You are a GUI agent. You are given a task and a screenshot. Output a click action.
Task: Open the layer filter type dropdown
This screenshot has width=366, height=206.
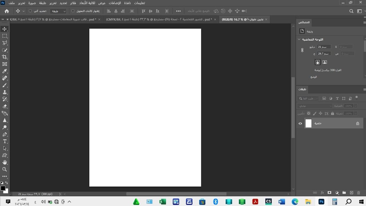(x=308, y=98)
